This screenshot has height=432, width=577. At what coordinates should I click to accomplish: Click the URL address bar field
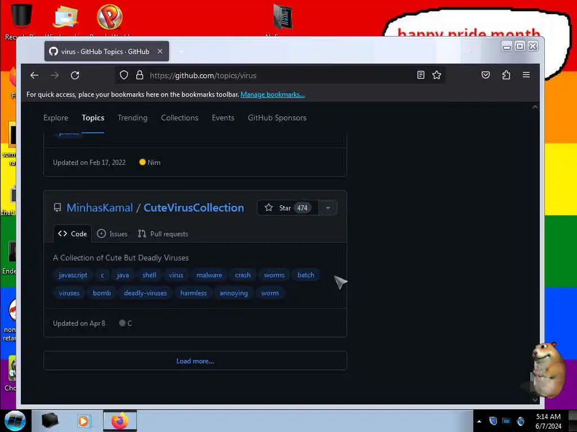coord(279,75)
